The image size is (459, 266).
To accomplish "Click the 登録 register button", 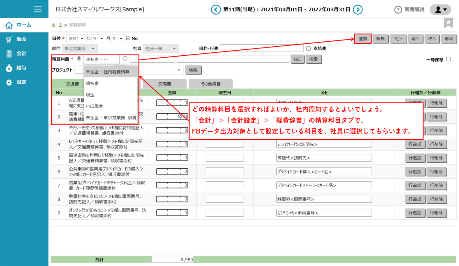I will pos(362,39).
